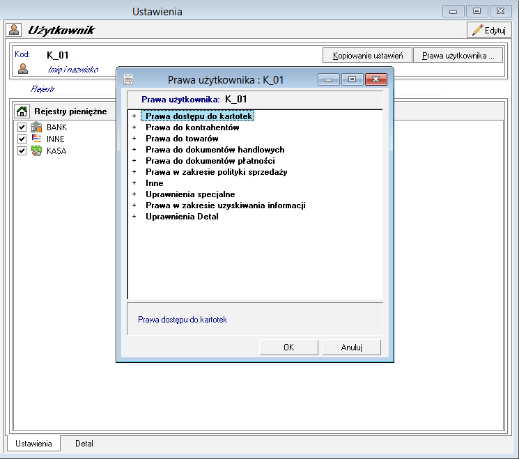
Task: Select Uprawnienia specjalne tree item
Action: pyautogui.click(x=190, y=194)
